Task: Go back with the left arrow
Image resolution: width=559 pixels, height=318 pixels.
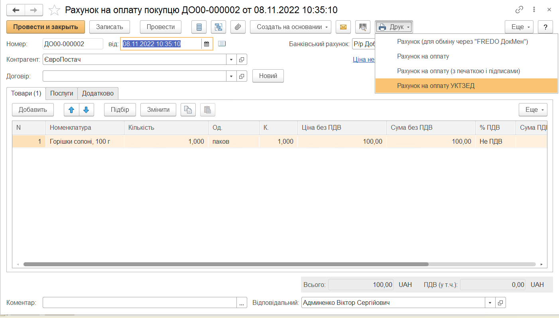Action: [x=16, y=10]
